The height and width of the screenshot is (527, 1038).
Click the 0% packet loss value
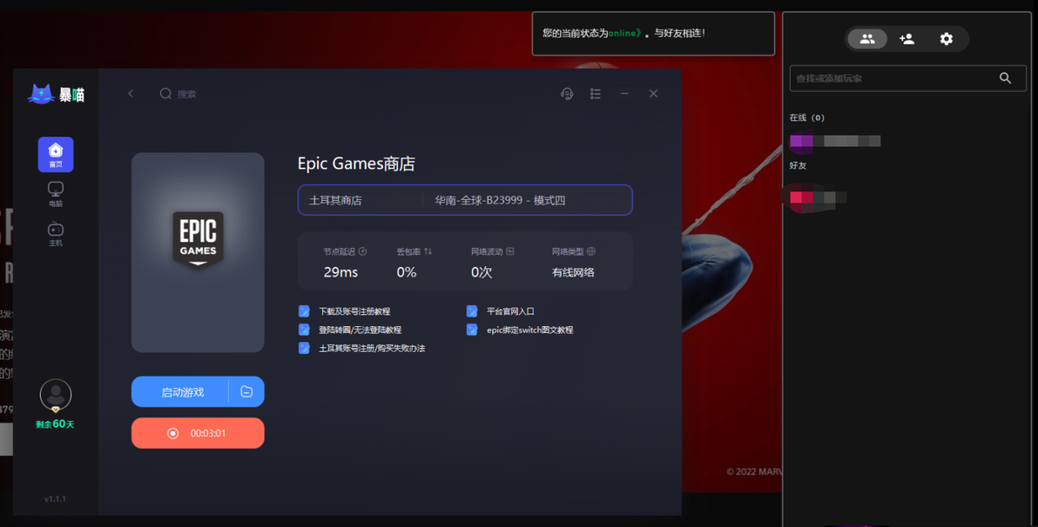click(x=407, y=272)
